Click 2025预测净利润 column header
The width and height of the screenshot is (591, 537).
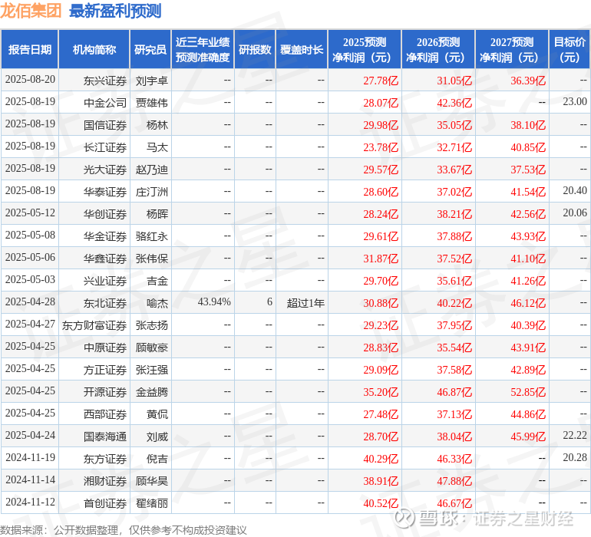tap(365, 49)
